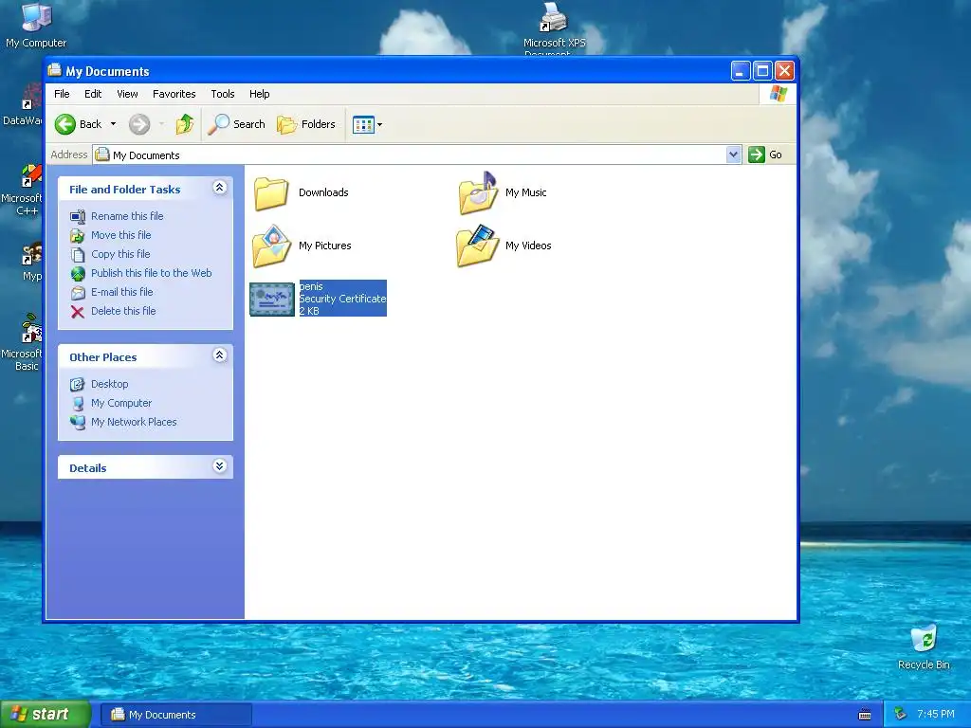
Task: Go to Desktop in Other Places
Action: coord(110,385)
